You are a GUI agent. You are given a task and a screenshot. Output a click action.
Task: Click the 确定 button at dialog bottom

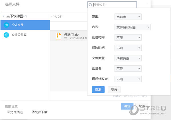[127, 106]
